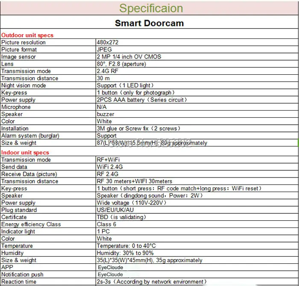Screen dimensions: 299x286
Task: Click 'RF 30 meters+WIFI 30meters' value
Action: pos(135,181)
